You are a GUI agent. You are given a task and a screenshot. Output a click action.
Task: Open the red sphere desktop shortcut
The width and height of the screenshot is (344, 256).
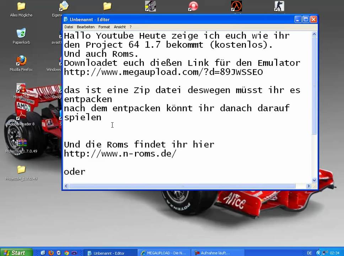193,6
